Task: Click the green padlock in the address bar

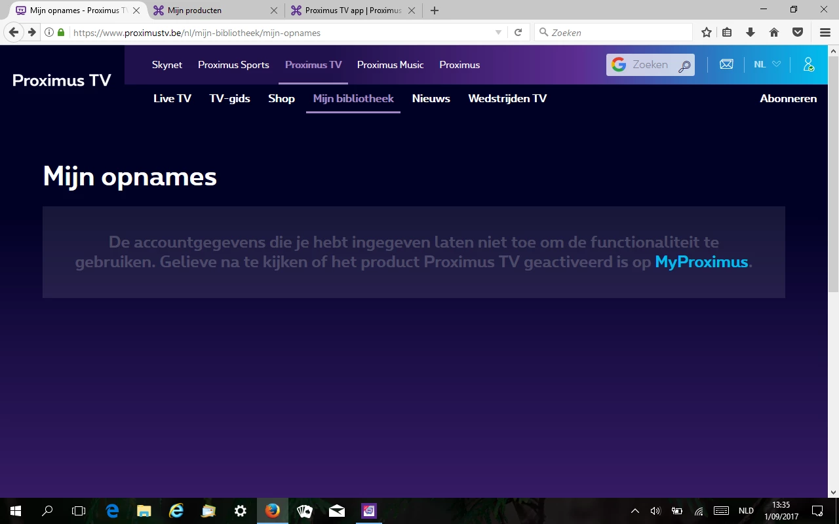Action: point(61,32)
